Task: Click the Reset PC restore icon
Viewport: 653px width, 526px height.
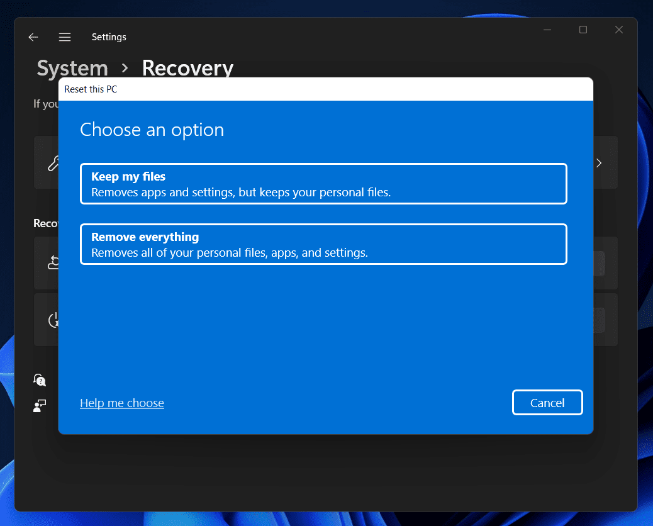Action: [53, 263]
